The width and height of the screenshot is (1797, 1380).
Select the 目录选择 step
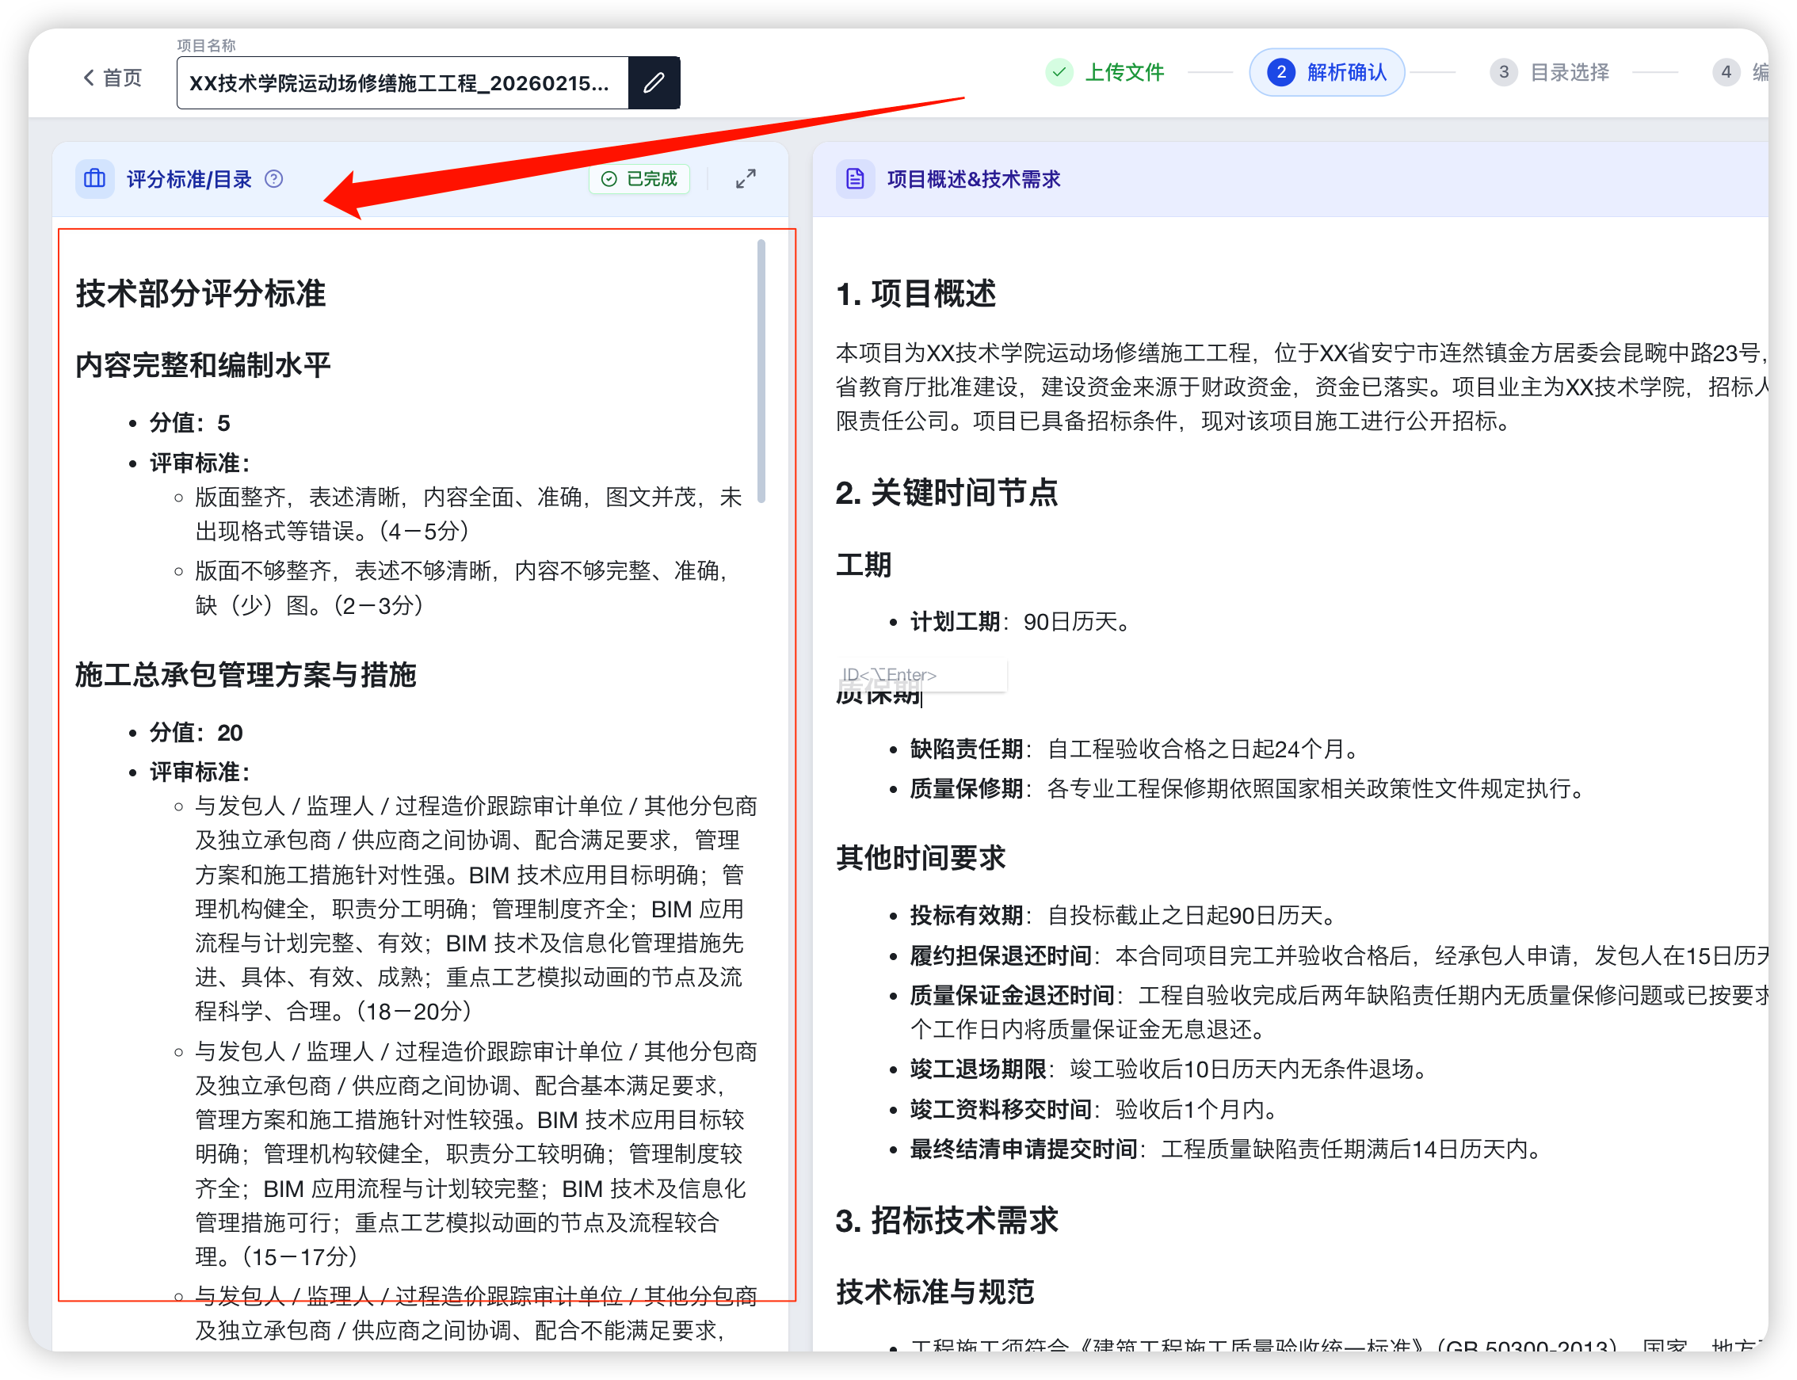1568,72
